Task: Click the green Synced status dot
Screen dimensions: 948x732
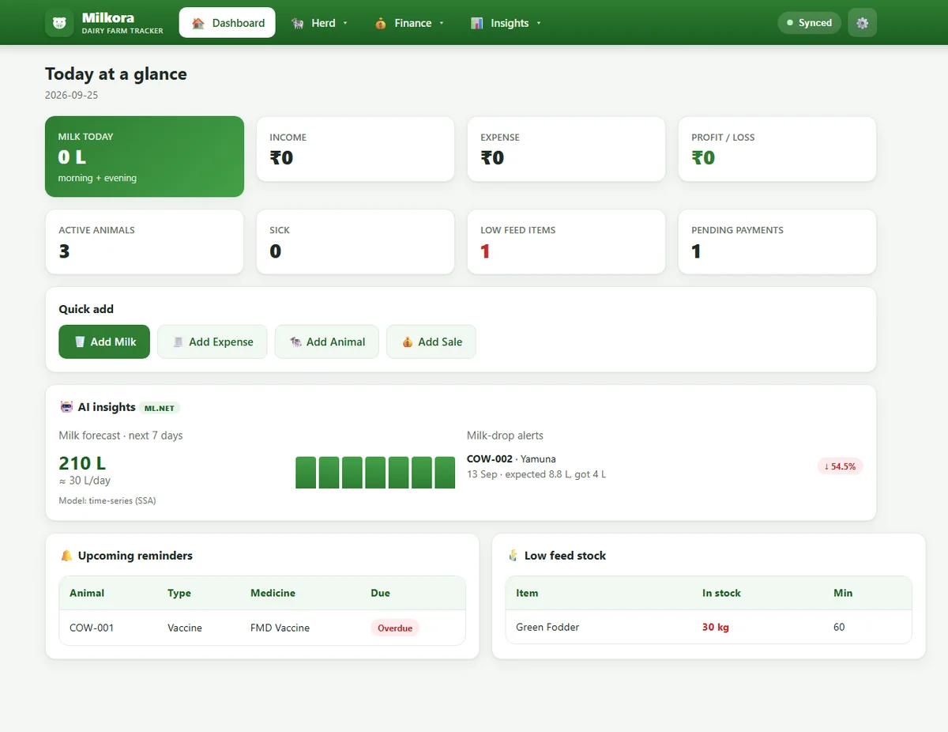Action: pos(790,23)
